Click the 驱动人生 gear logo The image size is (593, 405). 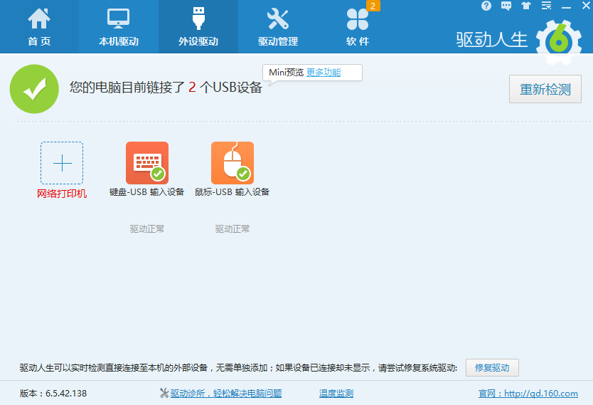tap(559, 41)
